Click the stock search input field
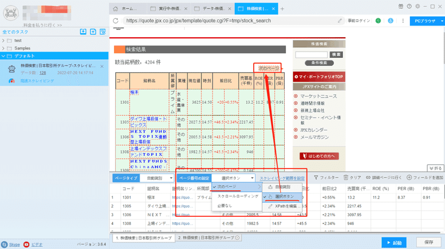This screenshot has height=249, width=445. point(311,54)
